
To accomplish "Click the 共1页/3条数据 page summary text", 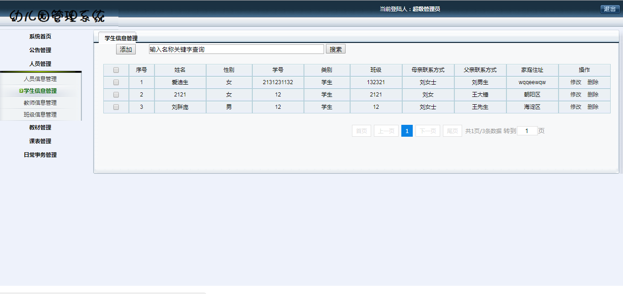I will coord(483,131).
